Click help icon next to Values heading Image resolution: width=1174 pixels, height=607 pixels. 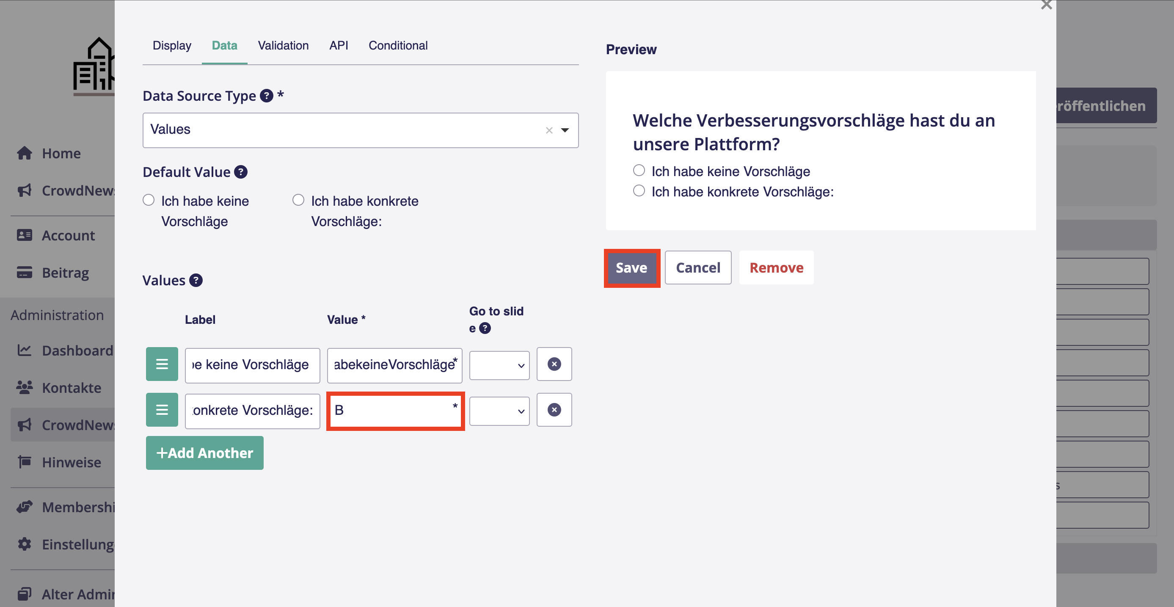[196, 280]
